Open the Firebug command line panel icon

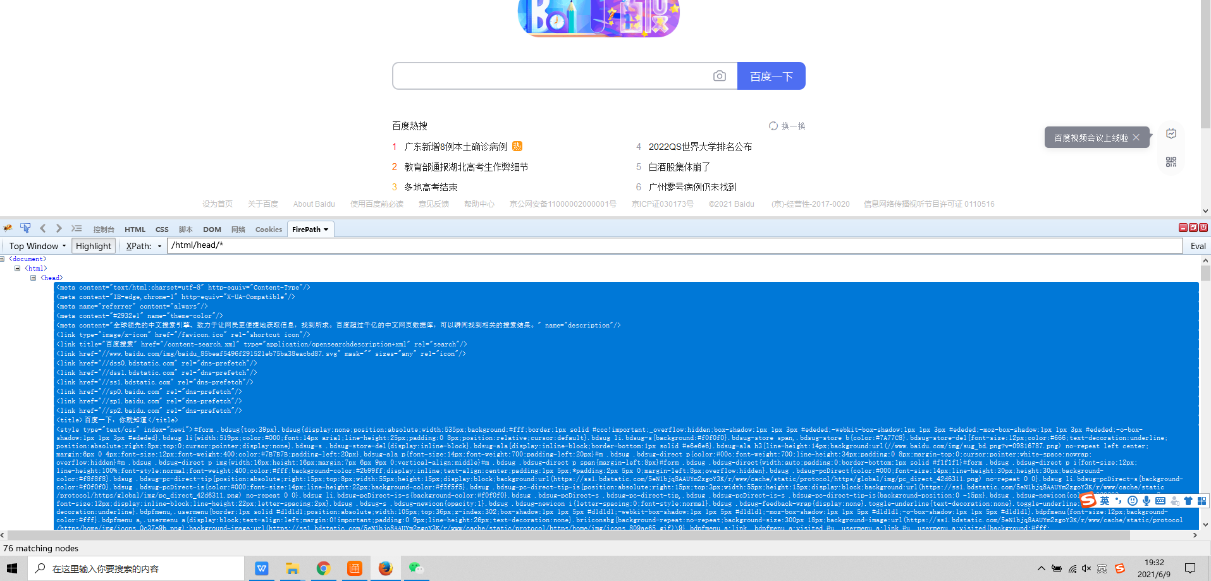[77, 228]
